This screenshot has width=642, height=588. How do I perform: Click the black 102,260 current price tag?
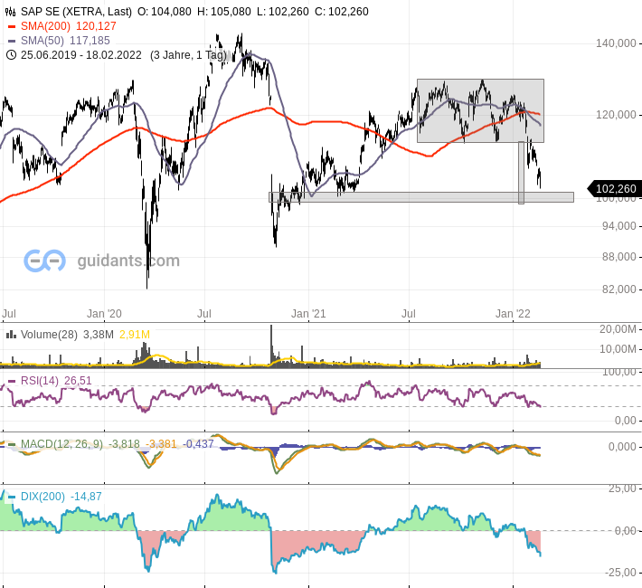click(x=614, y=188)
